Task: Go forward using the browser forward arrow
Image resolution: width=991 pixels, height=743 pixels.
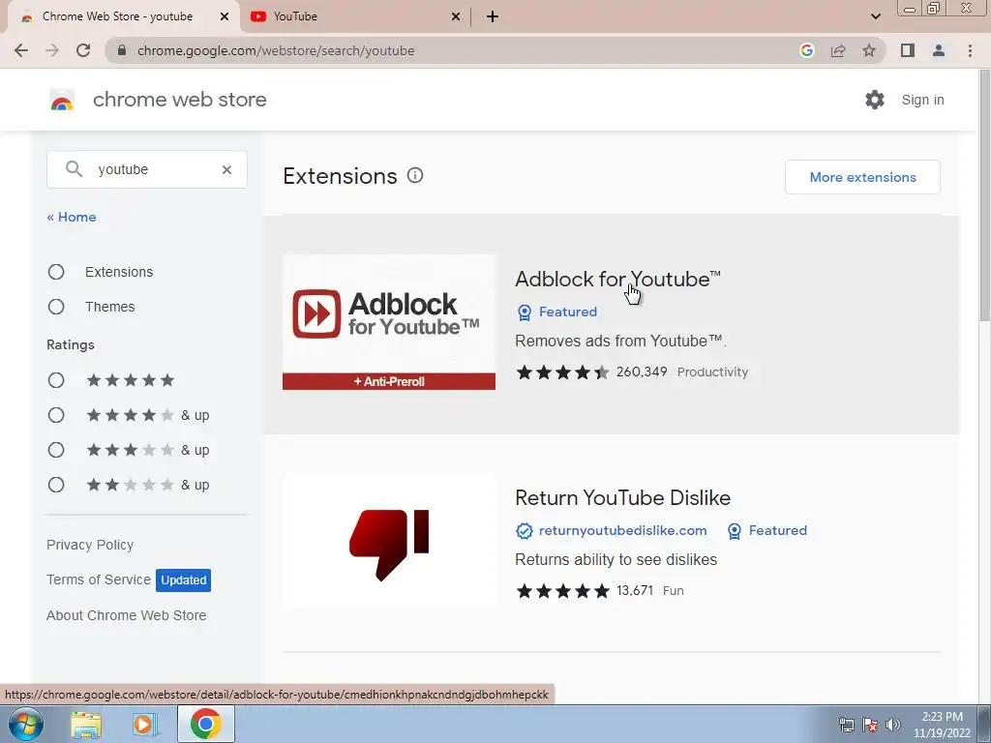Action: (52, 50)
